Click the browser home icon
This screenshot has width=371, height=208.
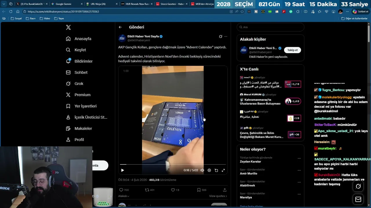pos(18,12)
